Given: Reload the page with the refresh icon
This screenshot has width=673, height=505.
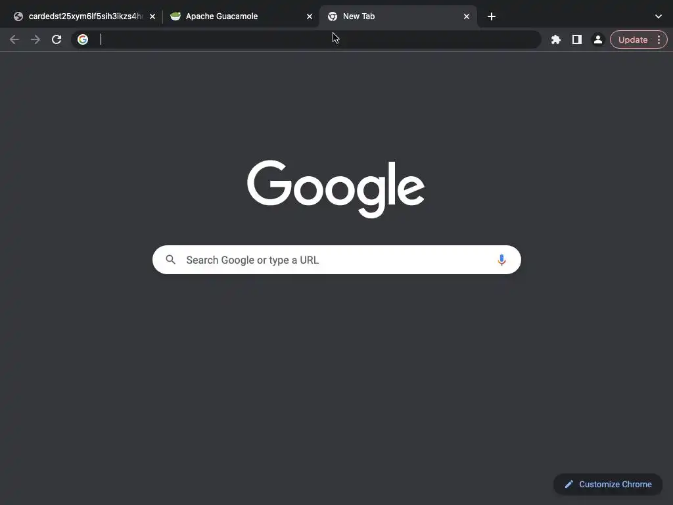Looking at the screenshot, I should coord(57,39).
